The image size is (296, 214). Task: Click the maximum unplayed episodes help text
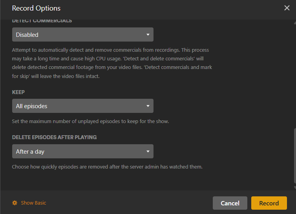point(90,121)
